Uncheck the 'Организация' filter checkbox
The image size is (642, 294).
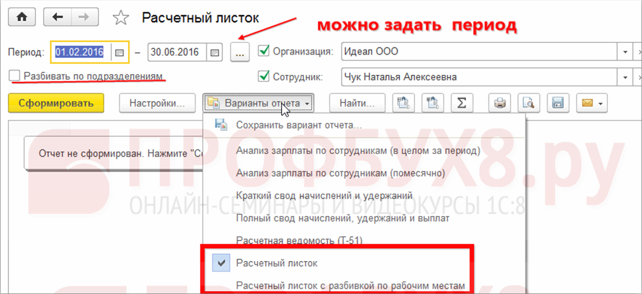click(264, 52)
